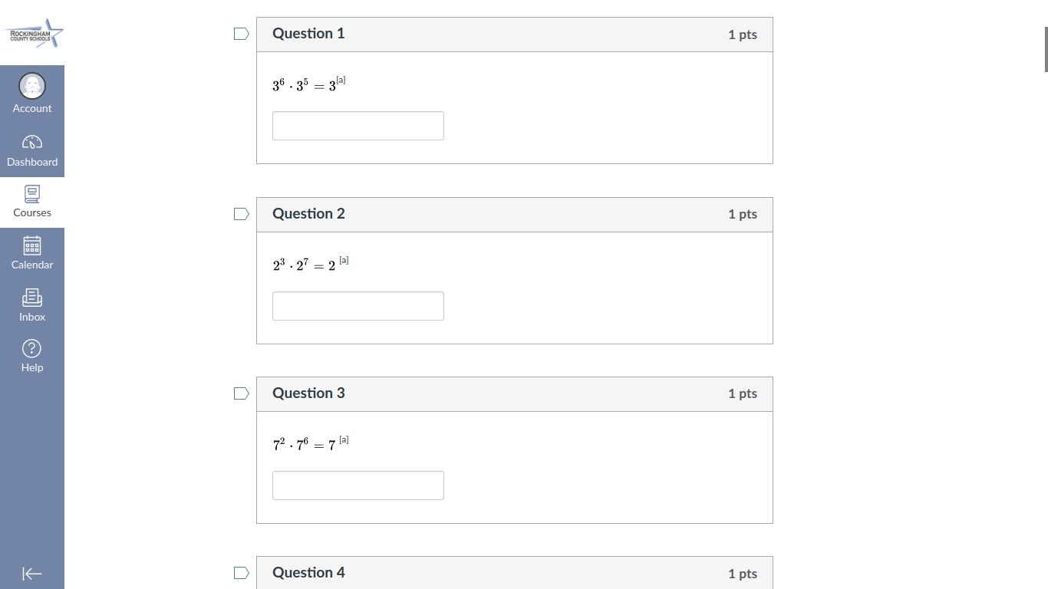This screenshot has height=589, width=1048.
Task: Click the Question 2 answer field
Action: [358, 306]
